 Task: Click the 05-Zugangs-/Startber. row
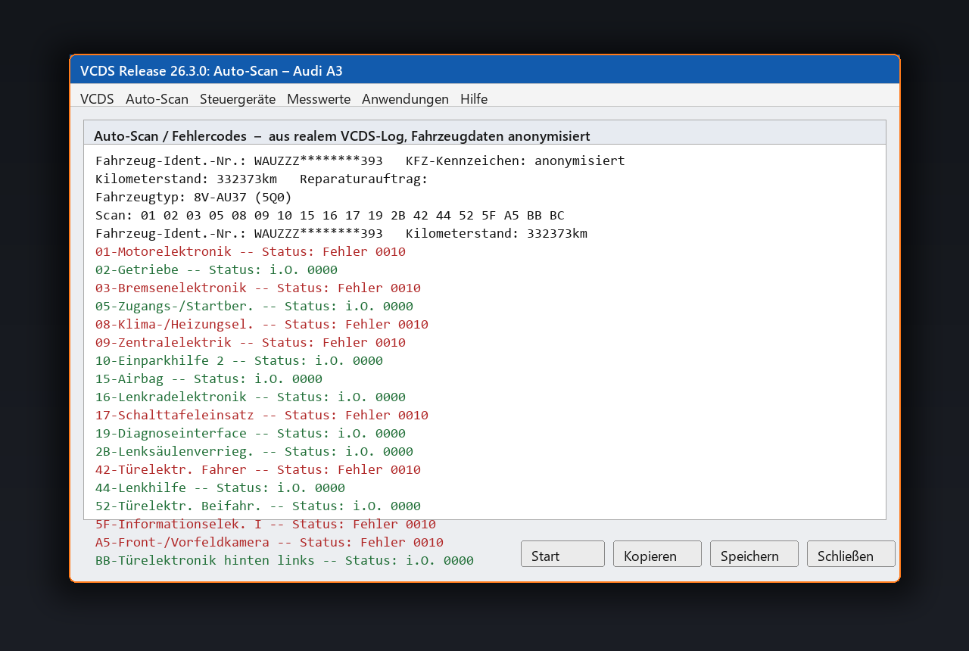254,306
